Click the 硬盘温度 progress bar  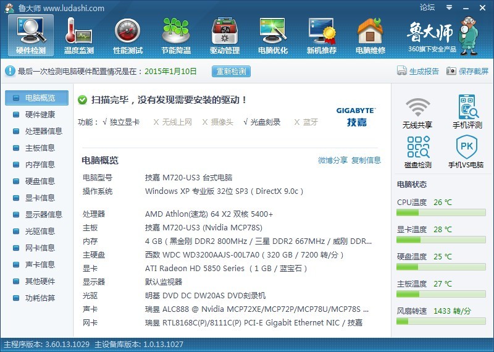(x=441, y=267)
